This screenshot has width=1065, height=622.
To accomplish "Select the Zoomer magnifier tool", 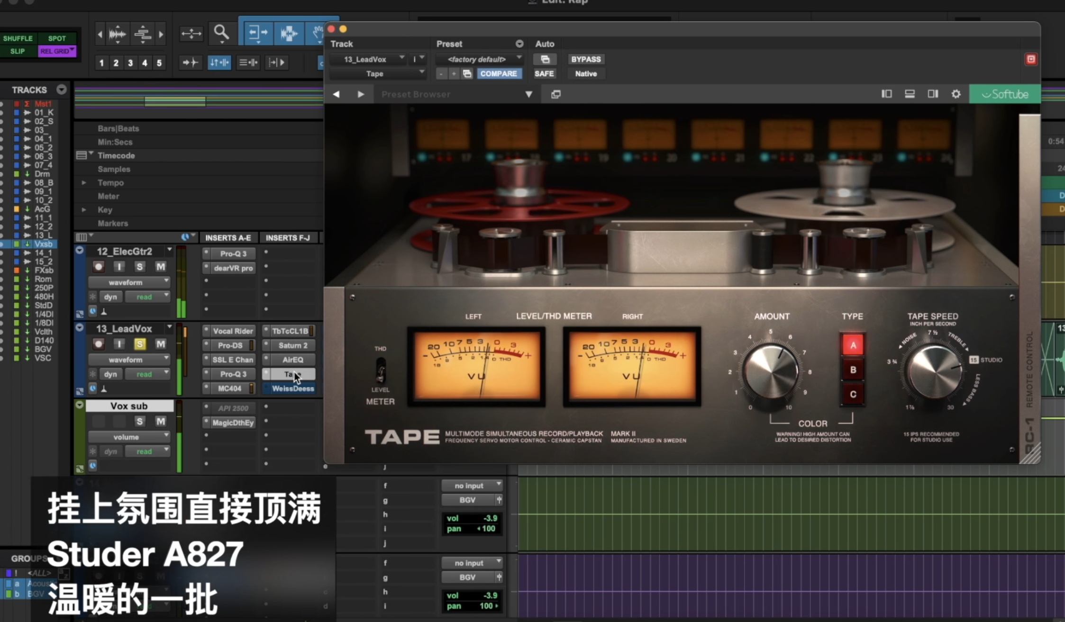I will (221, 33).
